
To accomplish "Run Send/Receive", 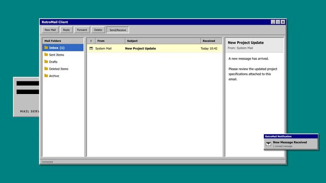I will click(x=117, y=30).
